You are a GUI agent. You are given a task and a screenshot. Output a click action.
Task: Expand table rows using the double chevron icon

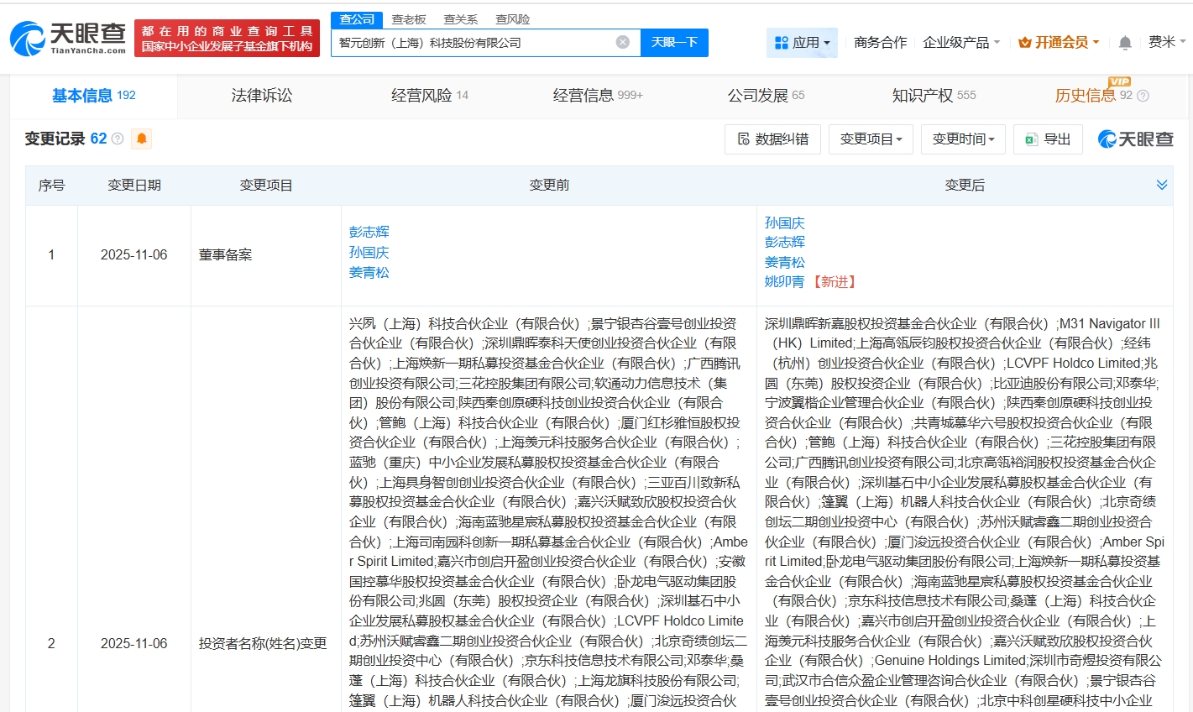pos(1161,185)
